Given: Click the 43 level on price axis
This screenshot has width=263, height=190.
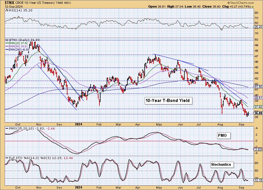Looking at the screenshot, I should coord(257,78).
